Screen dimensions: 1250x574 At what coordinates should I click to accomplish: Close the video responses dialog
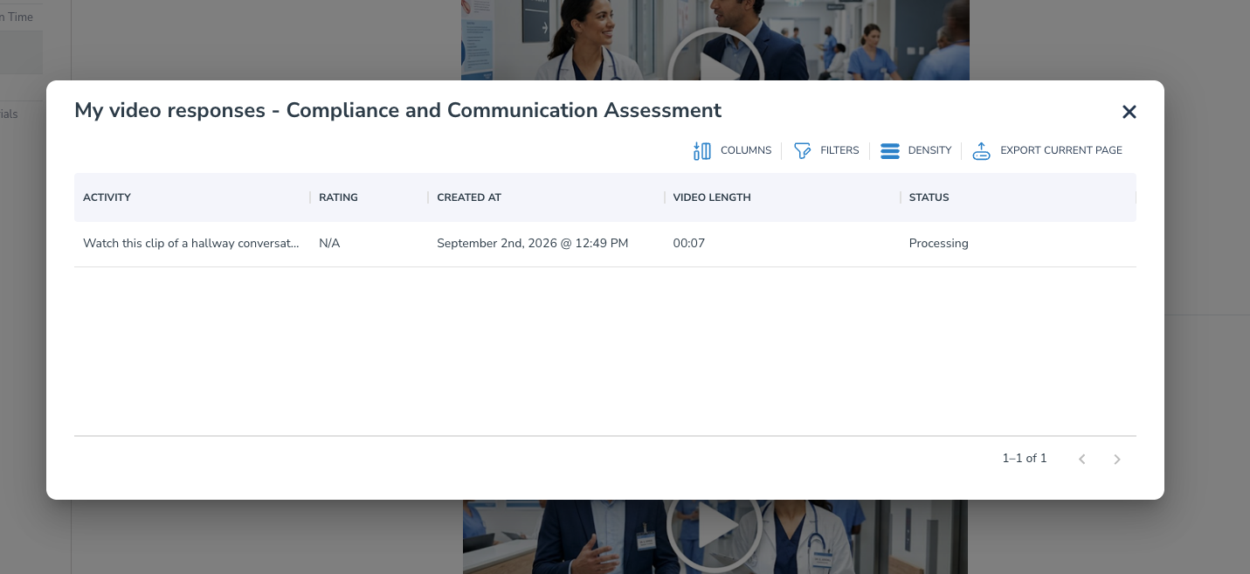1129,112
